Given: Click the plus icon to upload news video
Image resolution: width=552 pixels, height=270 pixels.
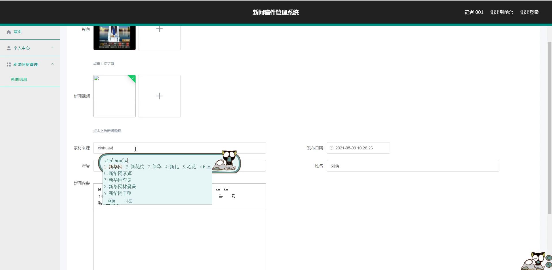Looking at the screenshot, I should (x=159, y=96).
